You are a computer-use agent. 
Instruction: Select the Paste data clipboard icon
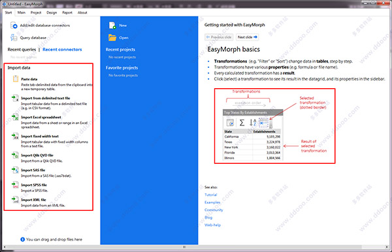[x=16, y=79]
